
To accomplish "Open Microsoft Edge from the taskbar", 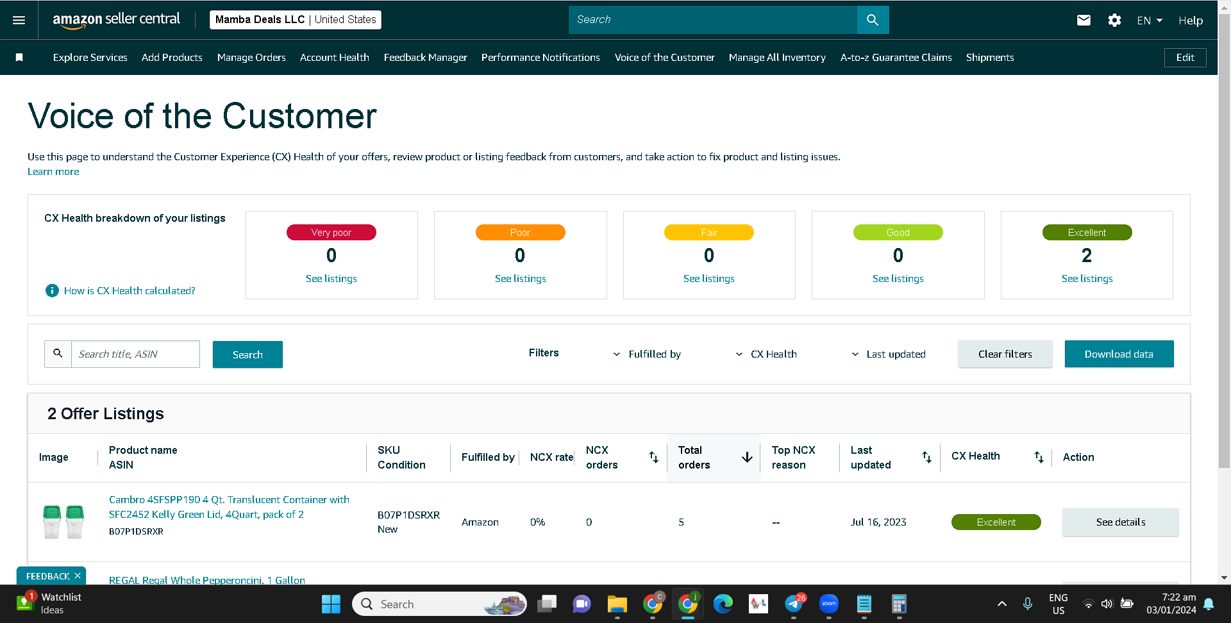I will pos(723,604).
